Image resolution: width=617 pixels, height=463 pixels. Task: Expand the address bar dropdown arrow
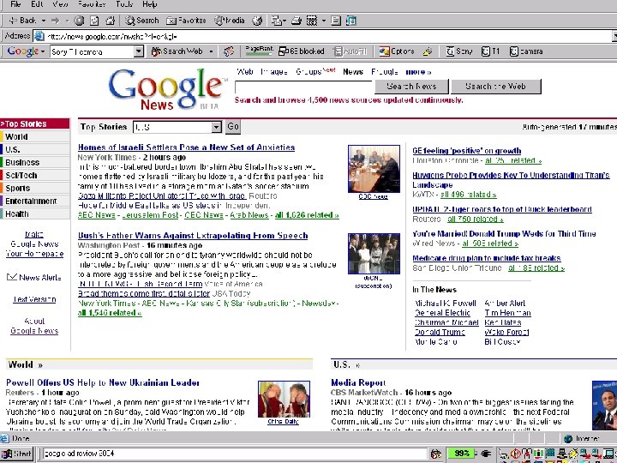[614, 36]
